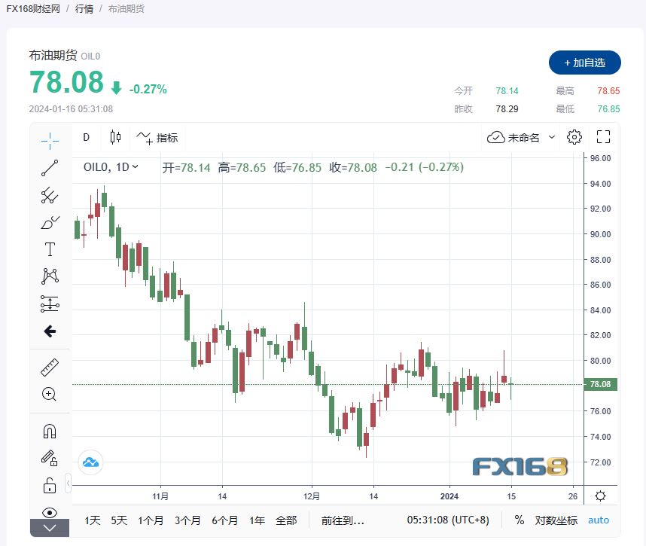Select the trend line drawing tool
Screen dimensions: 646x546
[50, 169]
